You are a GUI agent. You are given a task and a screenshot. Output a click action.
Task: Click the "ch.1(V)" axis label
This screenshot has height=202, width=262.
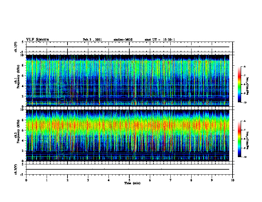point(16,47)
